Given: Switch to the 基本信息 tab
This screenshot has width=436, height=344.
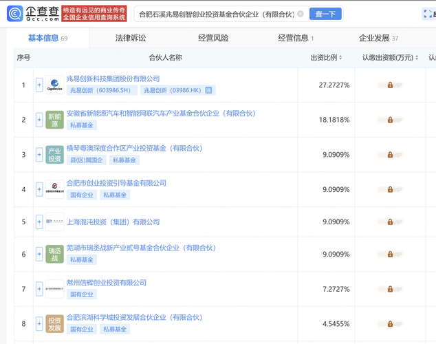Looking at the screenshot, I should (47, 38).
